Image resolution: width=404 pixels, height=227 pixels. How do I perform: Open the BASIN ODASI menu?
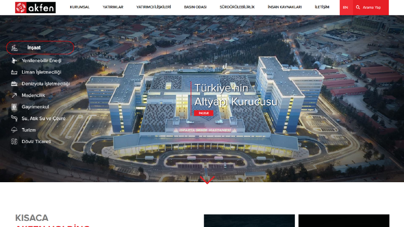pyautogui.click(x=195, y=7)
